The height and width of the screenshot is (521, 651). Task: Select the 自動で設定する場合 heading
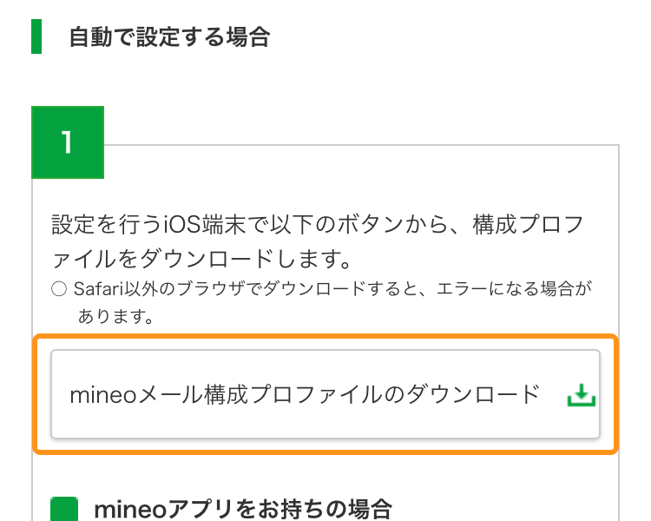pos(170,36)
